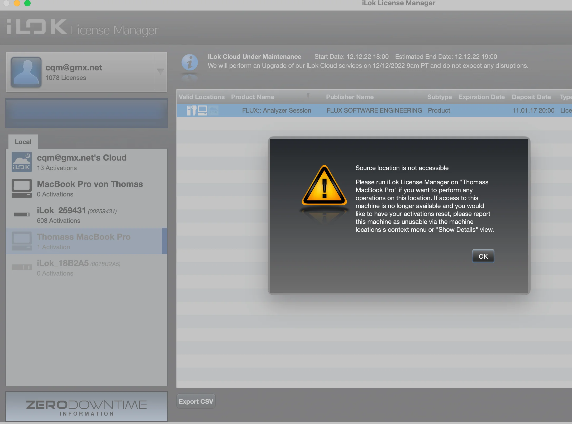Click the Expiration Date column header

click(482, 97)
